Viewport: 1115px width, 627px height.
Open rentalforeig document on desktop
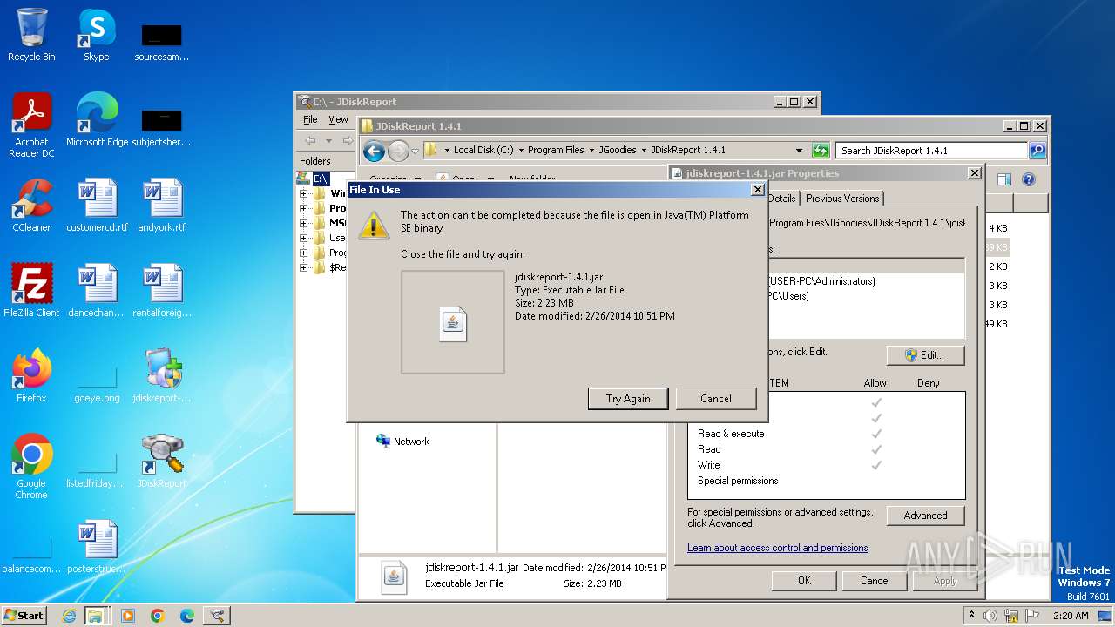[162, 291]
